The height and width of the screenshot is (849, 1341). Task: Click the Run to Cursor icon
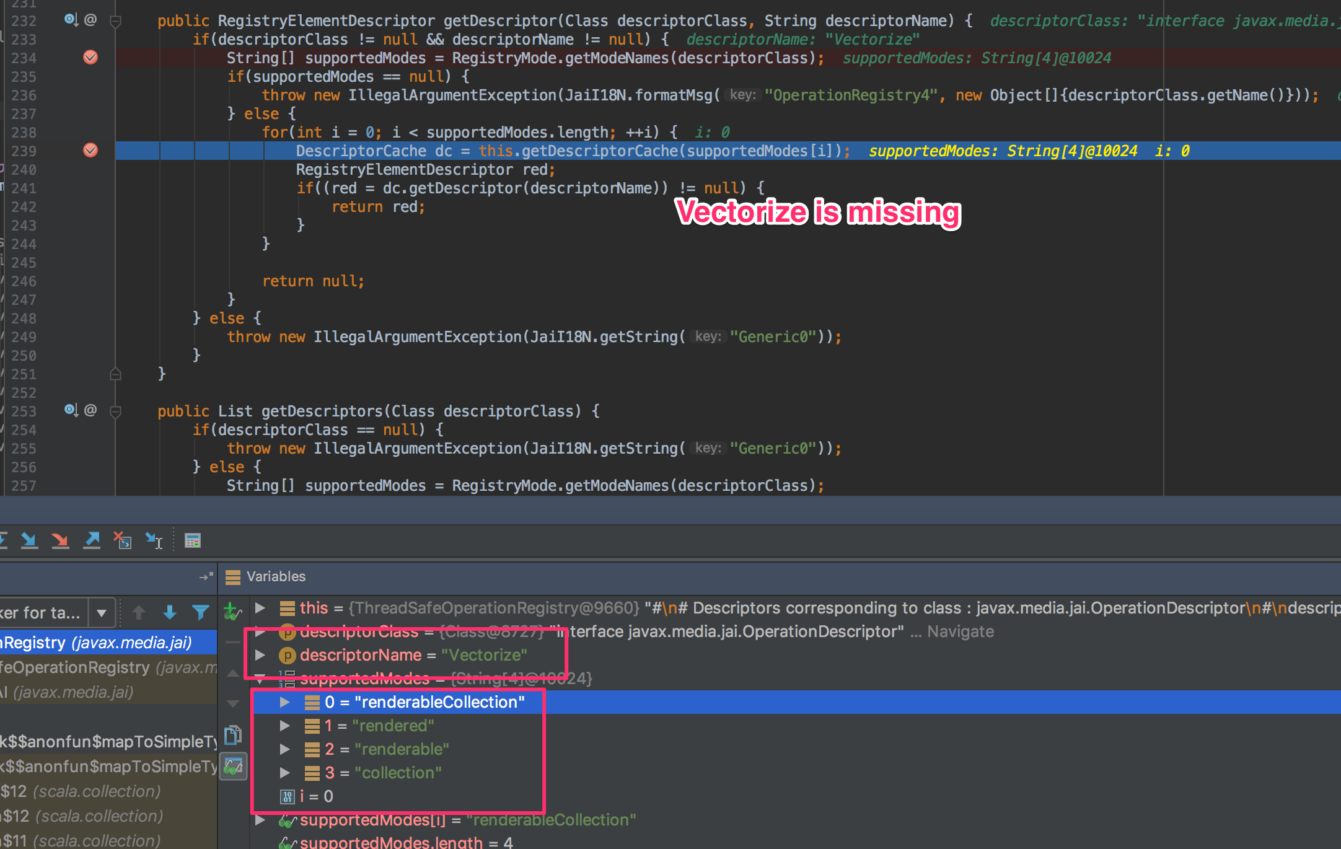[154, 540]
